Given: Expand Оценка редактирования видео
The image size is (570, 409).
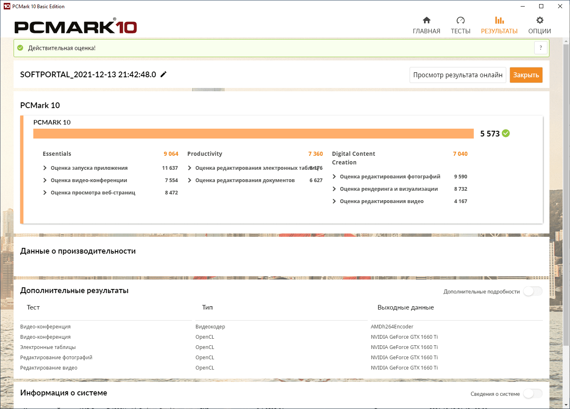Looking at the screenshot, I should pos(334,201).
